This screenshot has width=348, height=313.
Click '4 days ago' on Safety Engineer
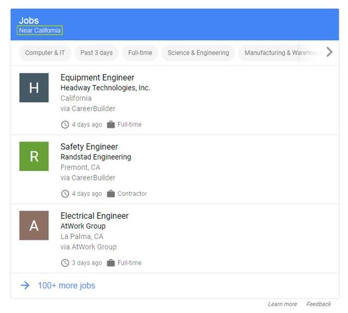point(87,193)
